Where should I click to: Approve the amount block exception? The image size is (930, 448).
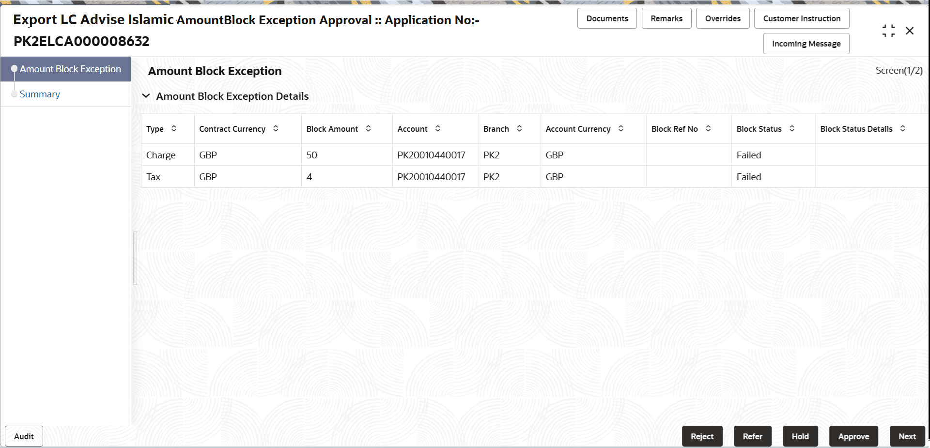tap(853, 436)
